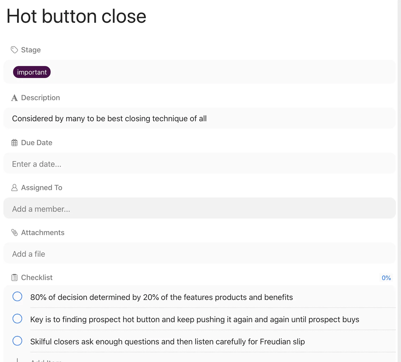Edit the Hot button close title
The image size is (401, 362).
click(76, 16)
